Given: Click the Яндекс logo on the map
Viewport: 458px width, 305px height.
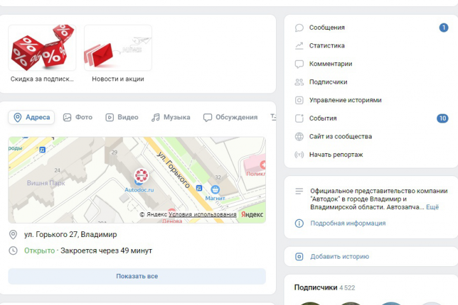Looking at the screenshot, I should pos(252,215).
